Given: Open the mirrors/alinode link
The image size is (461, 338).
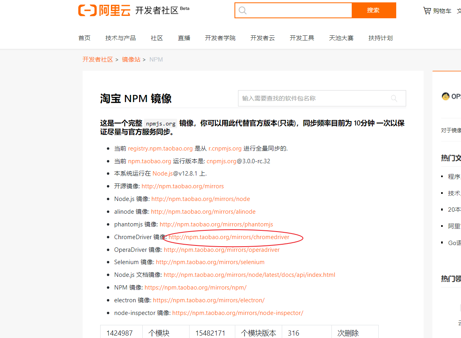Looking at the screenshot, I should 203,212.
